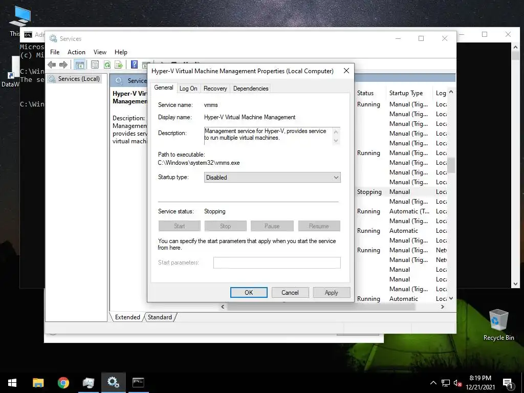Click the Services gear icon in title bar
The image size is (524, 393).
click(x=53, y=38)
